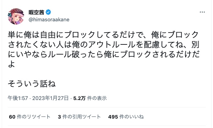The width and height of the screenshot is (213, 128).
Task: Click the tweet line starting 単に俺は自由に
Action: [103, 35]
